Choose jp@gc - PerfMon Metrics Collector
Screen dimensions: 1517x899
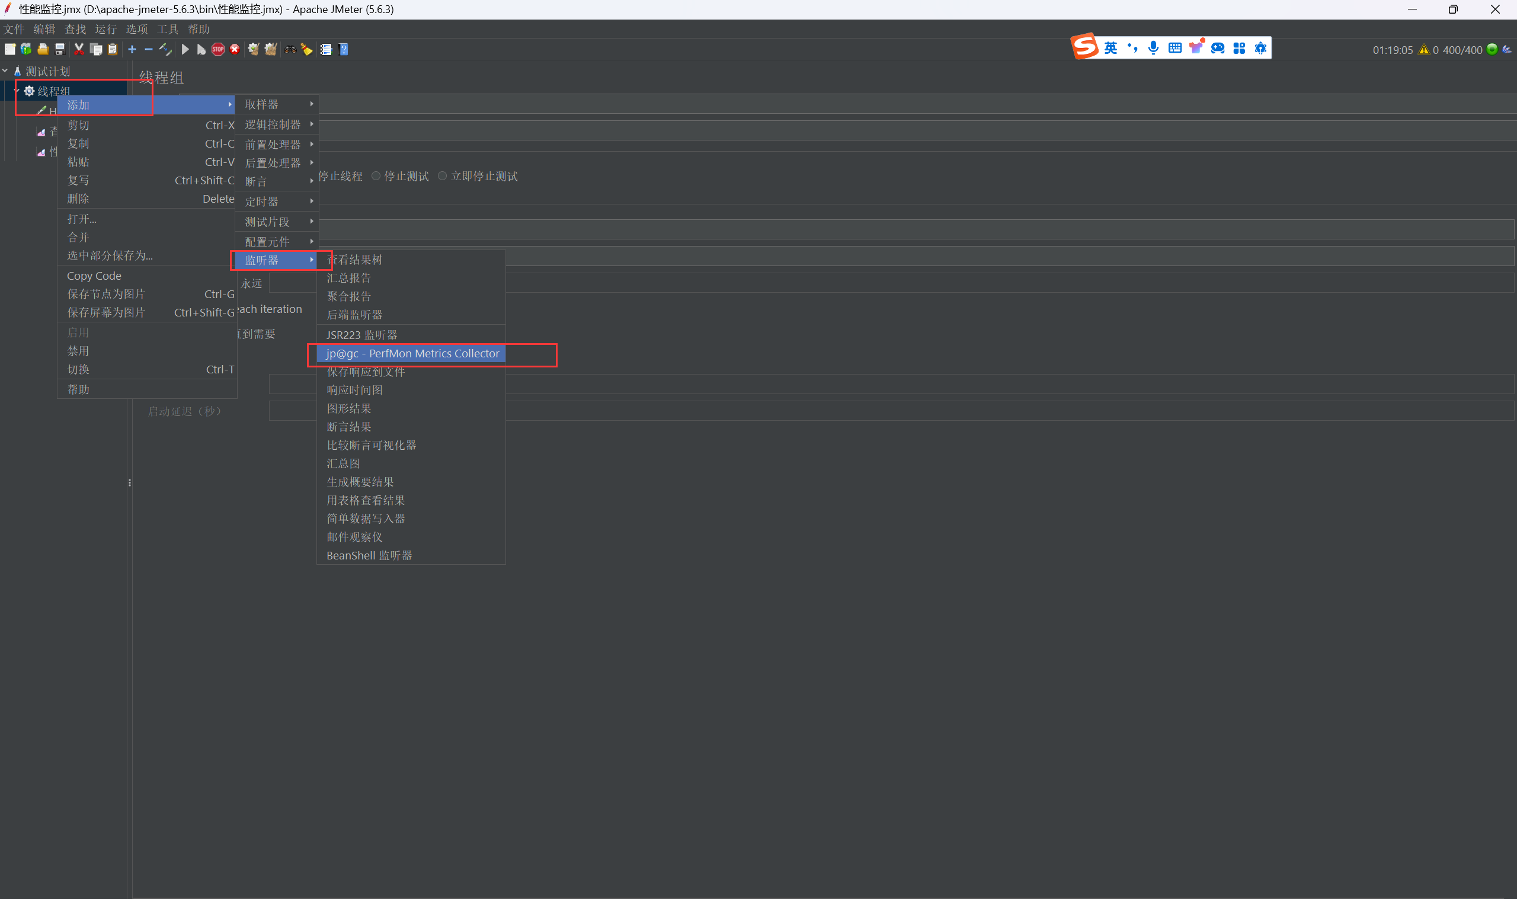pyautogui.click(x=412, y=354)
